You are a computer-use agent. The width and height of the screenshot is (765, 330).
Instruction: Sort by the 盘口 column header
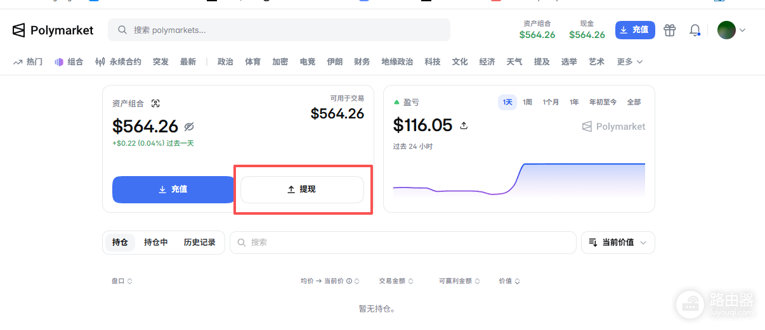(122, 281)
